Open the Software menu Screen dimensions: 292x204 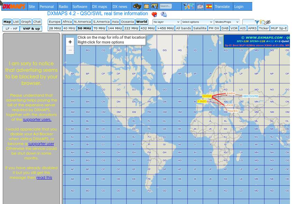click(x=80, y=7)
